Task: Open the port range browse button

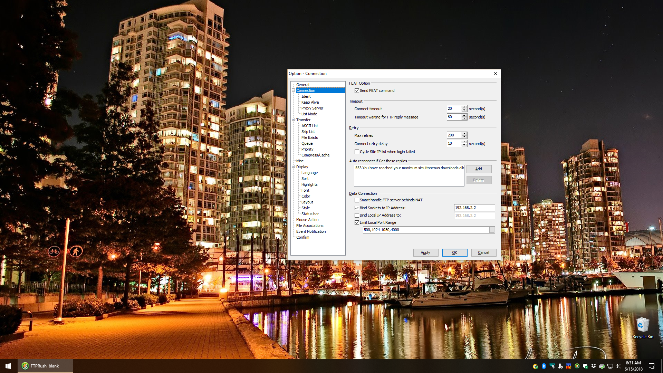Action: [492, 230]
